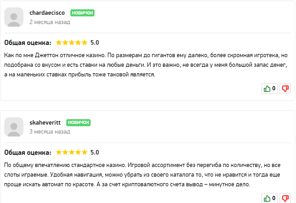Click chardaecisco's avatar placeholder

point(14,17)
